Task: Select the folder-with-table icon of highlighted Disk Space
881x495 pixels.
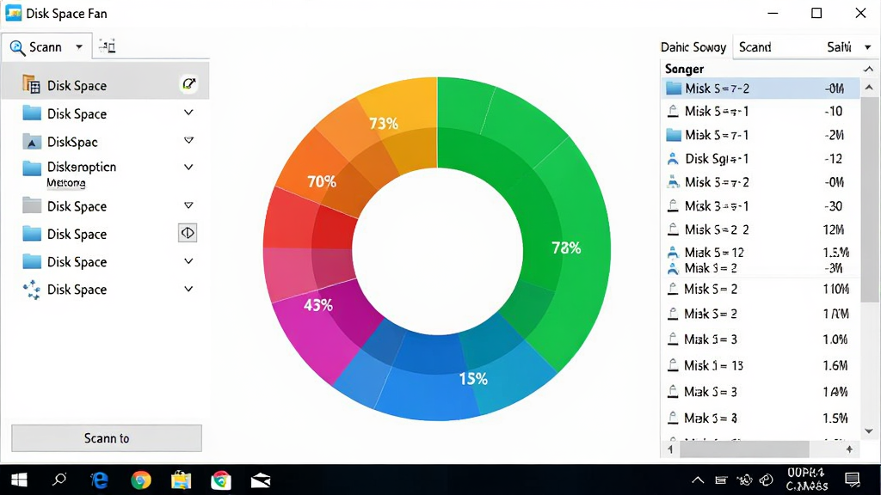Action: click(x=32, y=84)
